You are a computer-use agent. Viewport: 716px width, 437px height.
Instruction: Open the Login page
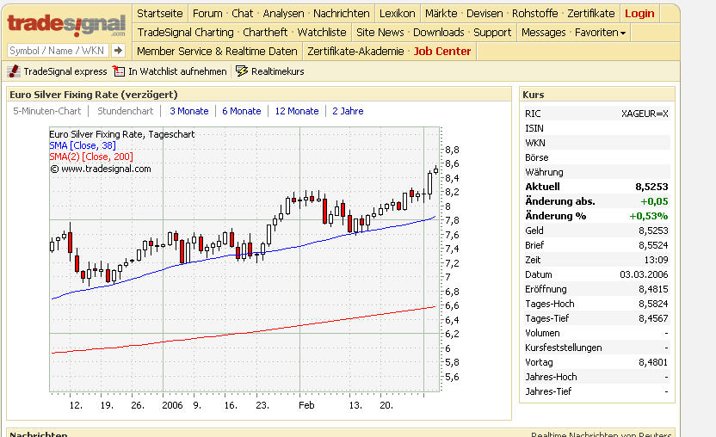click(x=639, y=14)
